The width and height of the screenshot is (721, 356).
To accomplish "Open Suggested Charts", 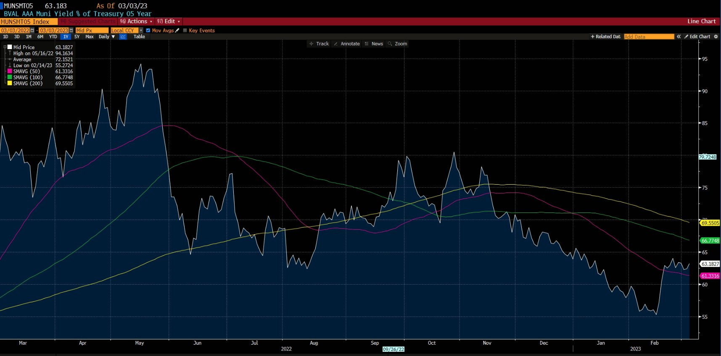I will [x=88, y=21].
